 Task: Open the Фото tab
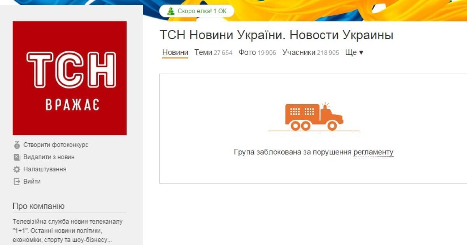click(x=257, y=52)
